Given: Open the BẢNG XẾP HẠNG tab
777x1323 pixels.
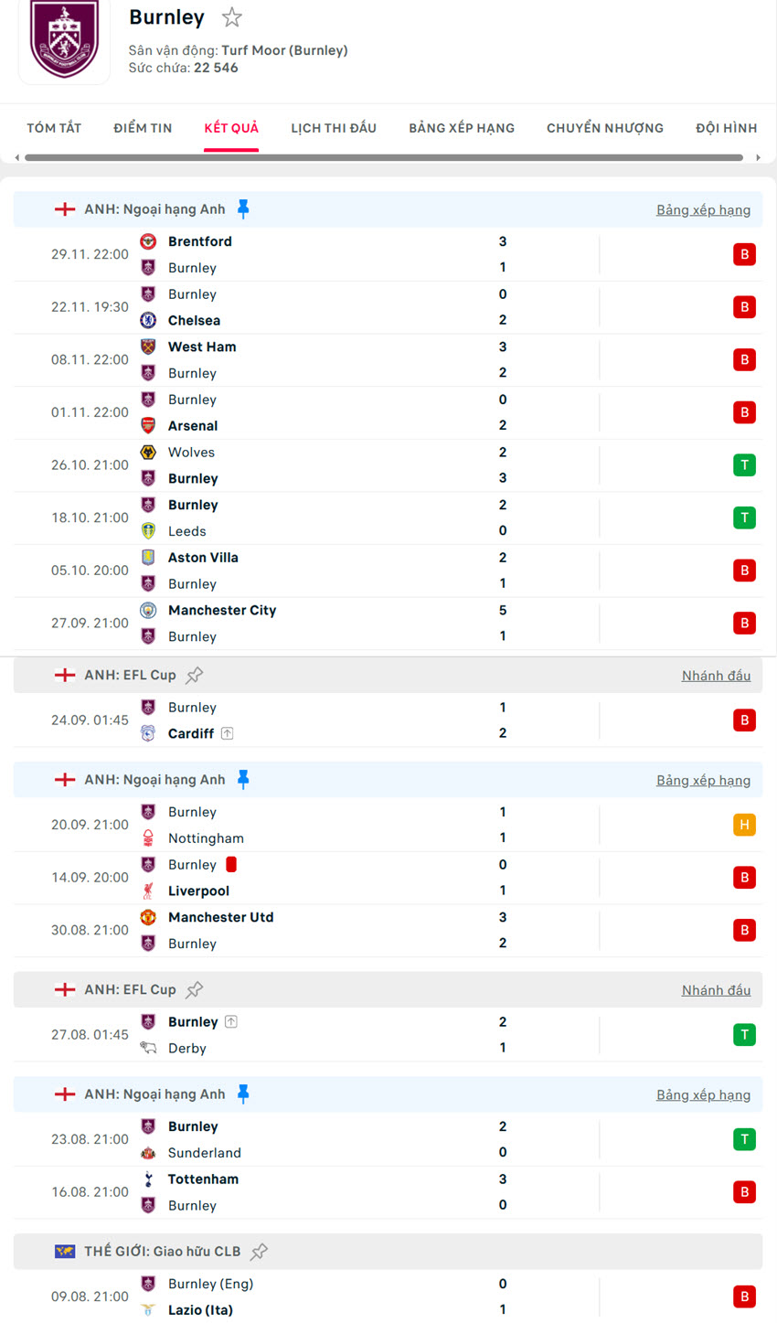Looking at the screenshot, I should (462, 128).
